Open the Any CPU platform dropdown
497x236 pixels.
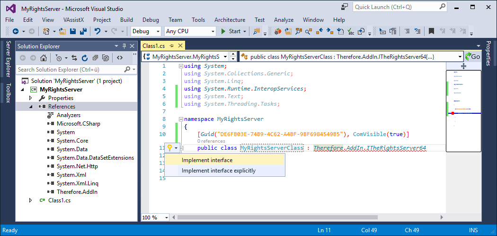click(x=213, y=31)
